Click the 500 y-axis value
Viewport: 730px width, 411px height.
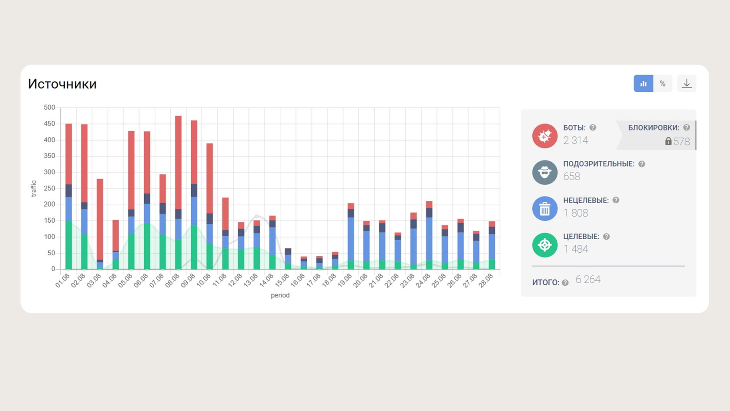click(50, 107)
